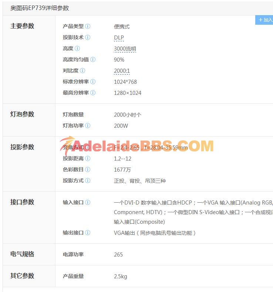Click the 3000流明 brightness link
This screenshot has width=273, height=292.
point(125,49)
